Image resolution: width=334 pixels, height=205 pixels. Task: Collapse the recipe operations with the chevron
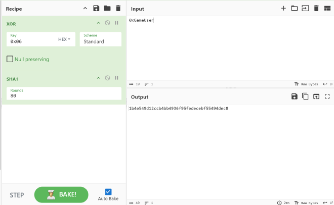(x=85, y=9)
